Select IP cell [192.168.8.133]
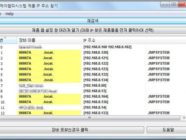 [96, 113]
